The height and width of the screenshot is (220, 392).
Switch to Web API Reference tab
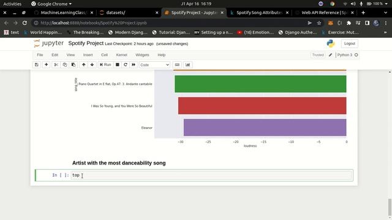[324, 12]
